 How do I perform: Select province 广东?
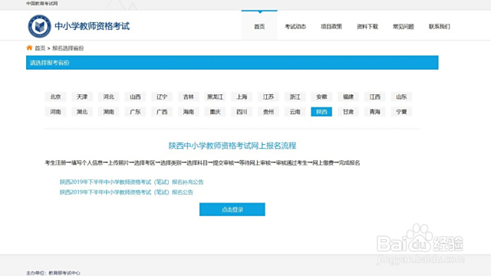tap(135, 112)
